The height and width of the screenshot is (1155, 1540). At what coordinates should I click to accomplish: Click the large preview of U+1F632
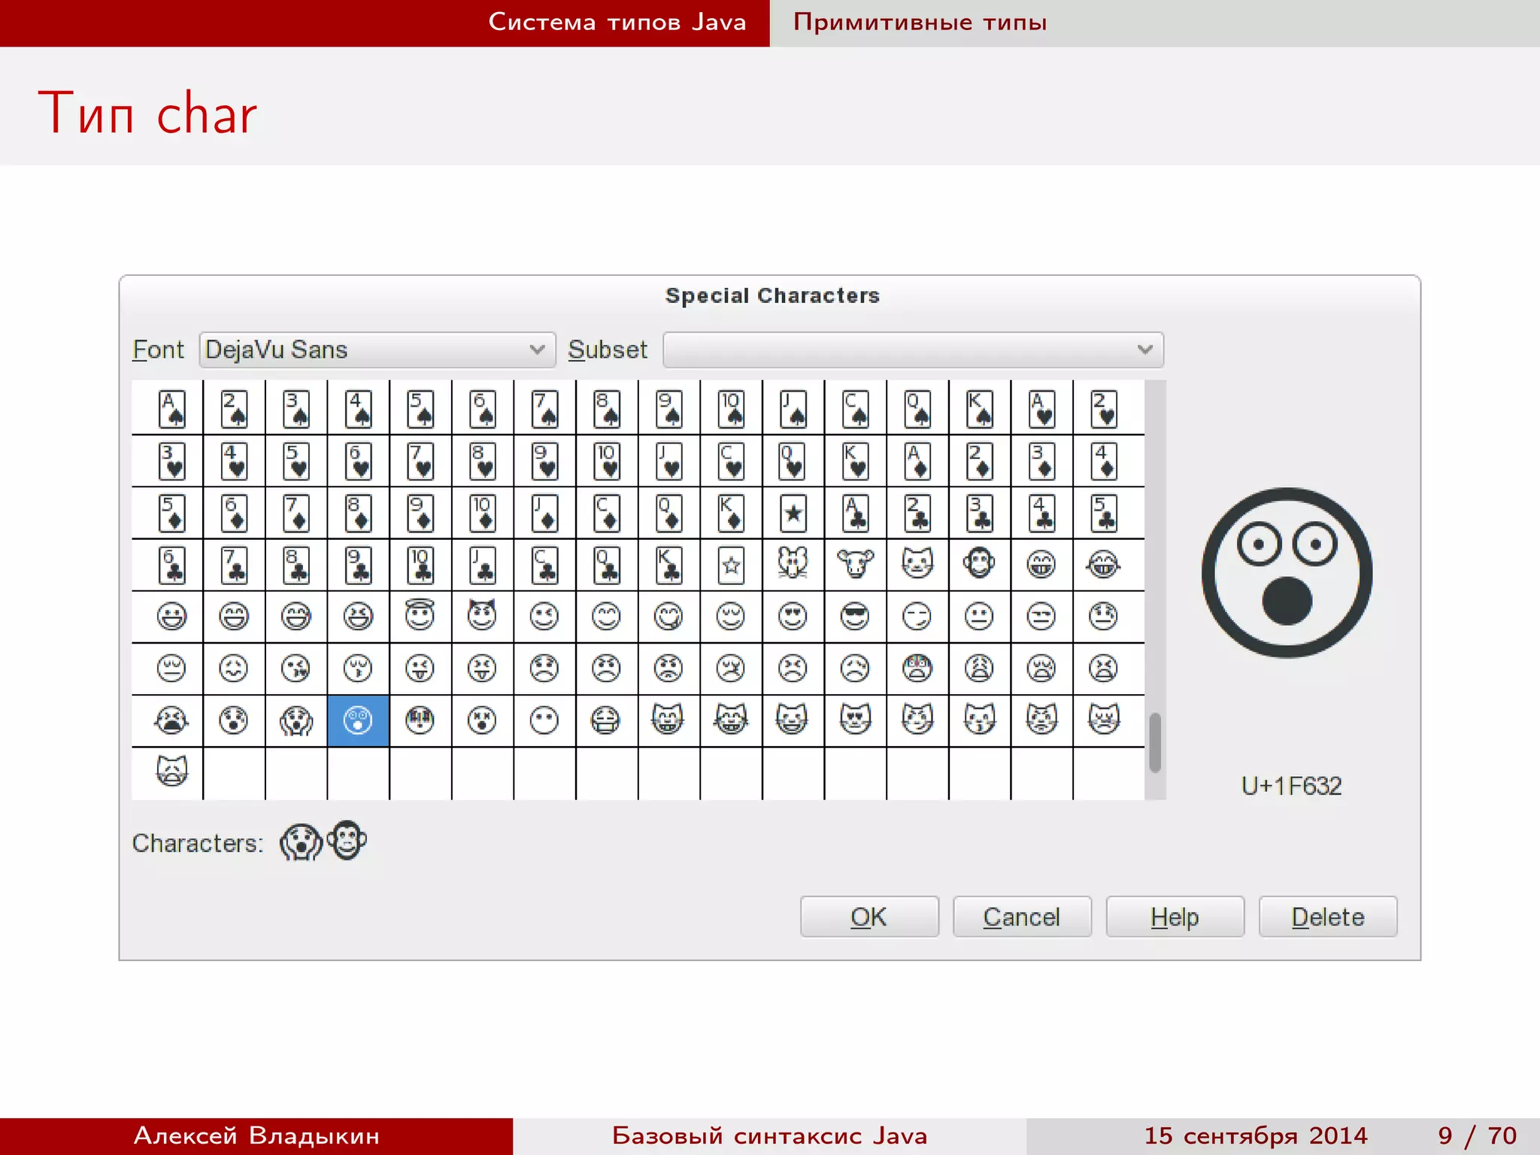[x=1287, y=573]
